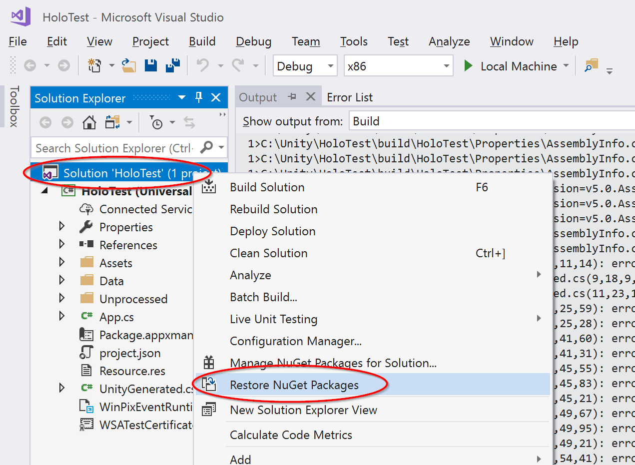Click Solution Explorer Home icon
635x465 pixels.
tap(89, 122)
